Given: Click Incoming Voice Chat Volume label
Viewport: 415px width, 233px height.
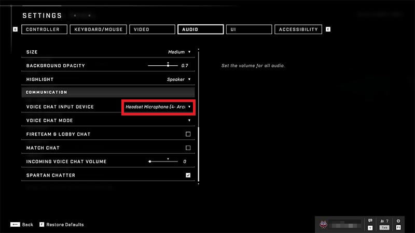Looking at the screenshot, I should click(x=66, y=162).
